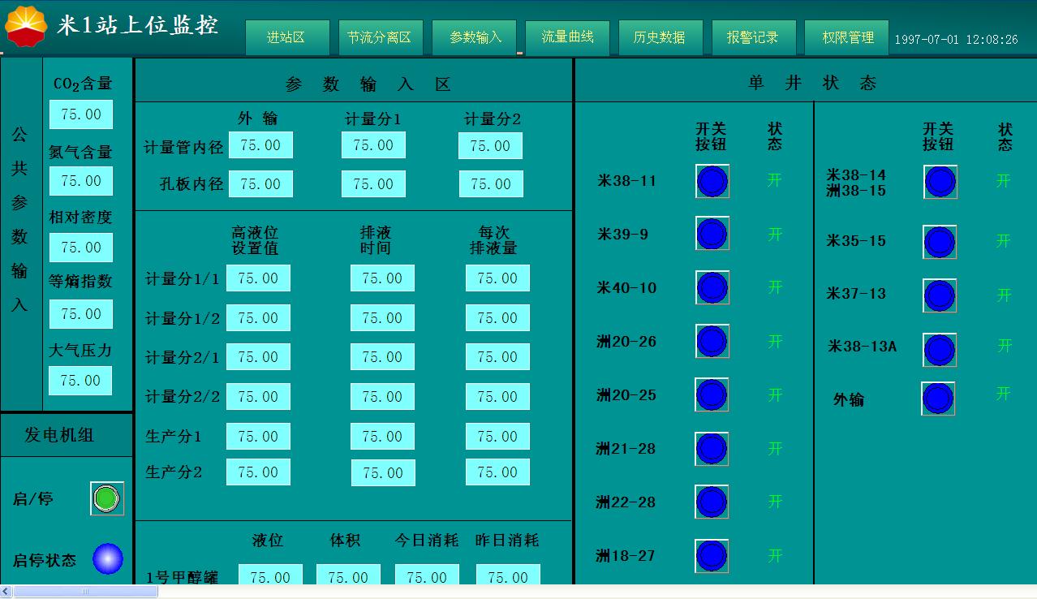Screen dimensions: 1037x599
Task: Click the 外输 计量管内径 value field
Action: pyautogui.click(x=260, y=145)
